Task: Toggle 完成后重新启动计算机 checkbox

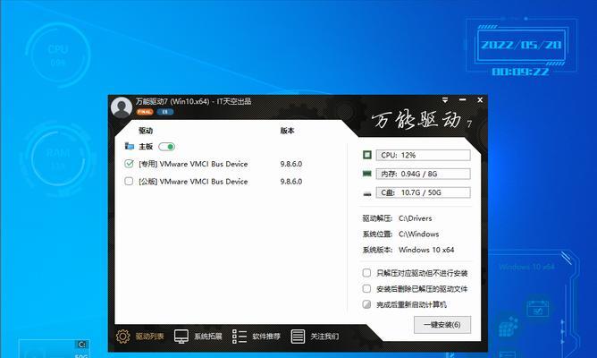Action: 366,304
